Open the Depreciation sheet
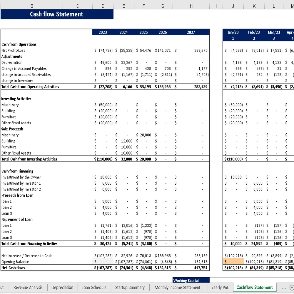The image size is (294, 294). [62, 288]
